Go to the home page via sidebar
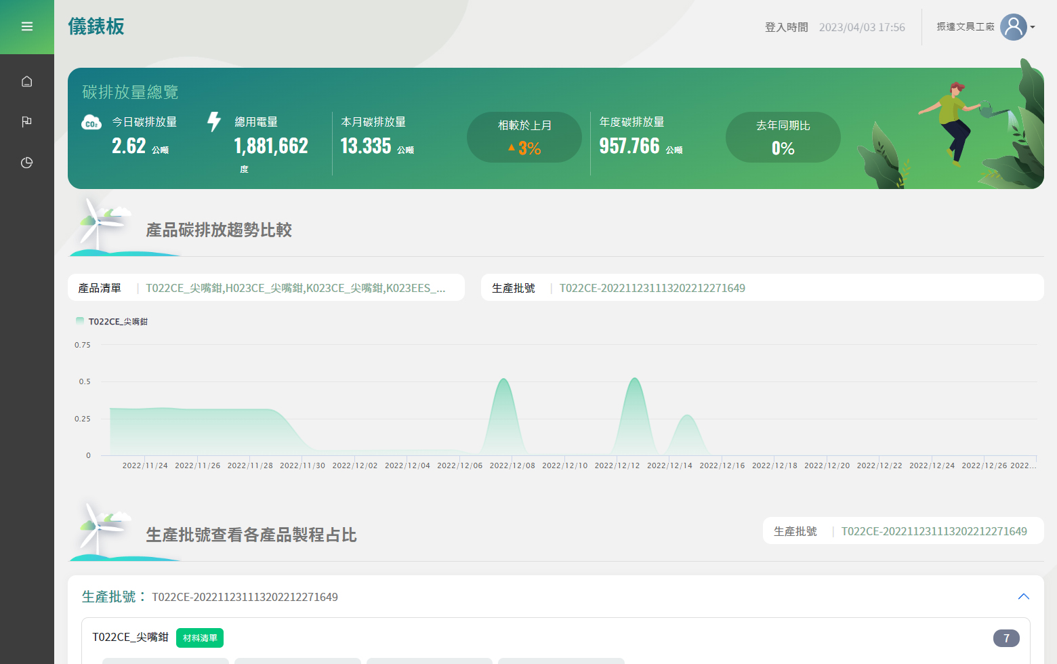 click(x=27, y=81)
